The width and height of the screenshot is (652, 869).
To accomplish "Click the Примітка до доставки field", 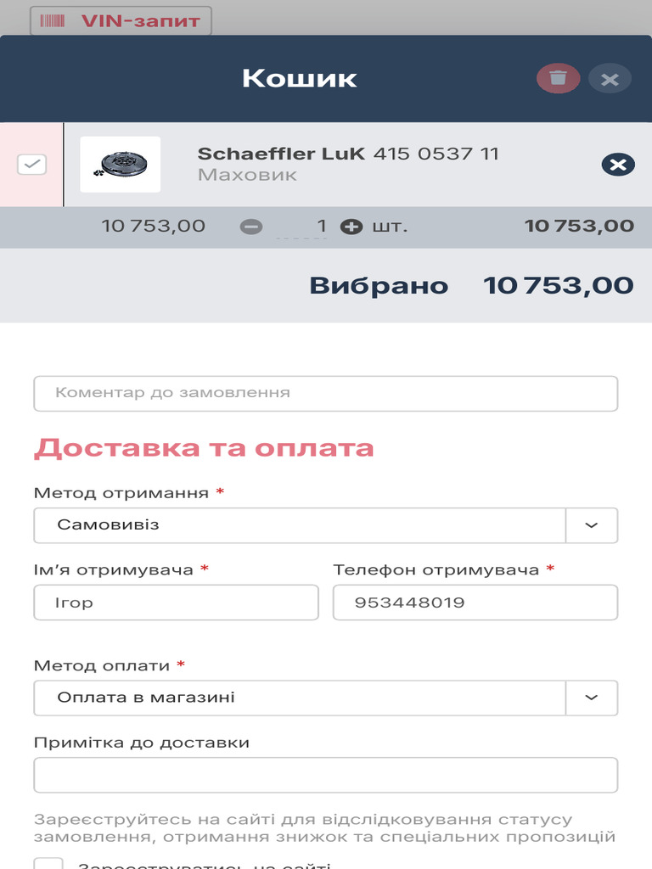I will [x=326, y=775].
